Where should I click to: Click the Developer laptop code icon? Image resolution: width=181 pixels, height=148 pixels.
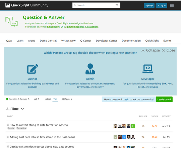(x=148, y=69)
